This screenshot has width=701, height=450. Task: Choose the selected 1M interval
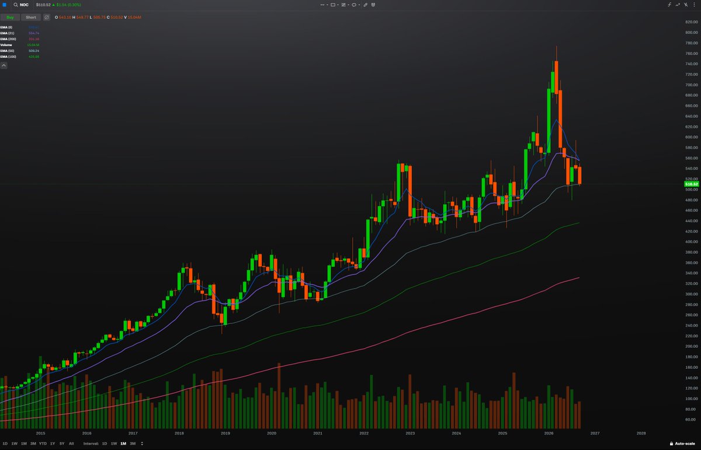123,444
